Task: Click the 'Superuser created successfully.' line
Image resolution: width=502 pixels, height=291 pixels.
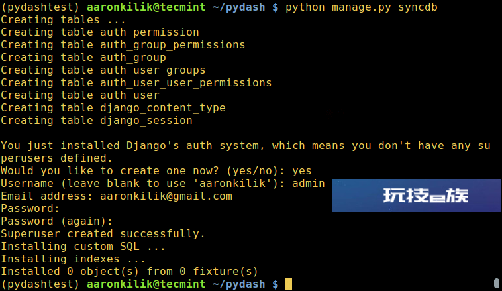Action: (103, 233)
